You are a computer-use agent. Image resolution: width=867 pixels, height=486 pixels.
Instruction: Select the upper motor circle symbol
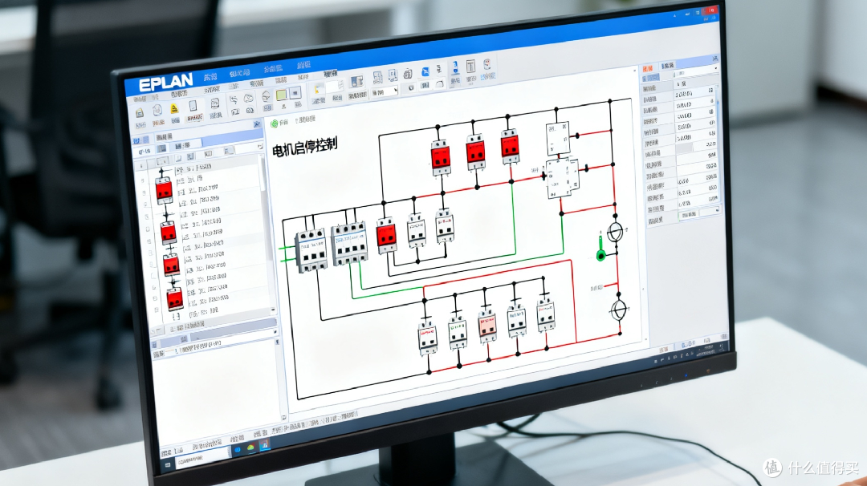(x=615, y=232)
